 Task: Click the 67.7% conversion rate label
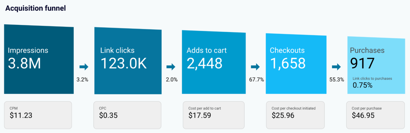(x=257, y=80)
